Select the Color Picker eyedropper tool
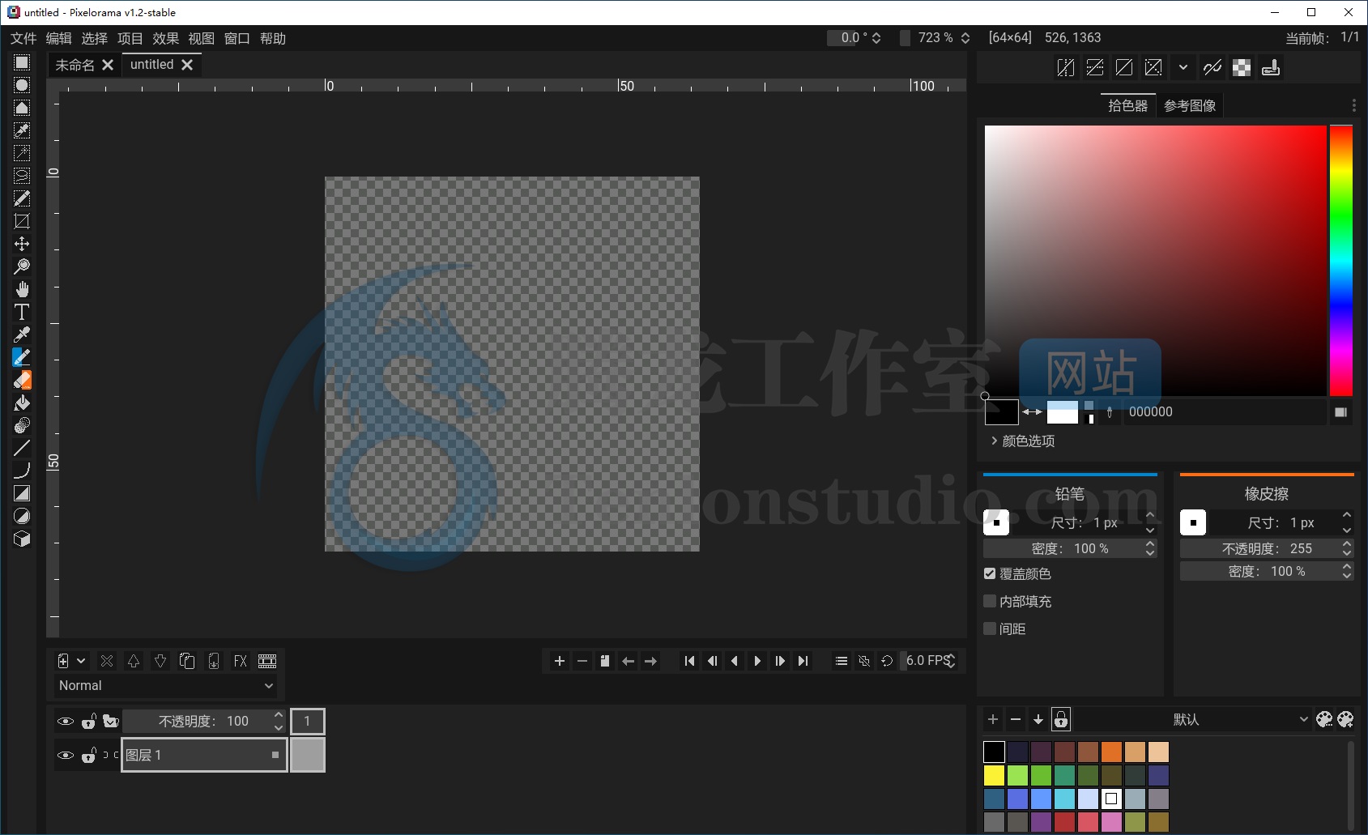 (x=22, y=334)
